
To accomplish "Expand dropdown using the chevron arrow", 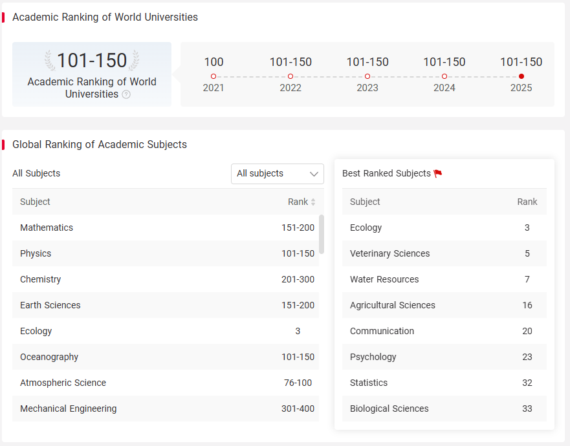I will pos(314,174).
